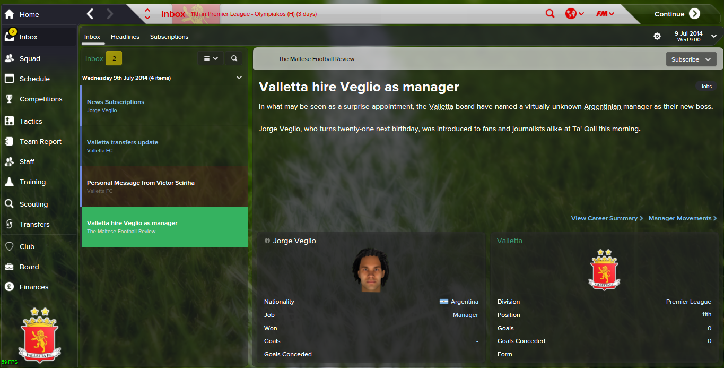Expand the date panel chevron

(x=714, y=36)
